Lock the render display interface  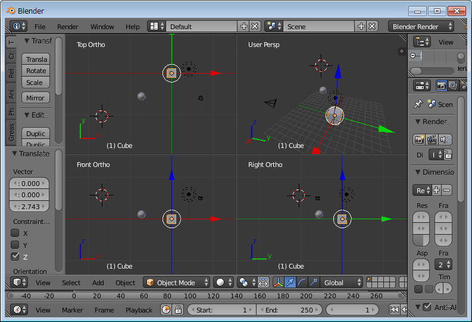point(448,155)
